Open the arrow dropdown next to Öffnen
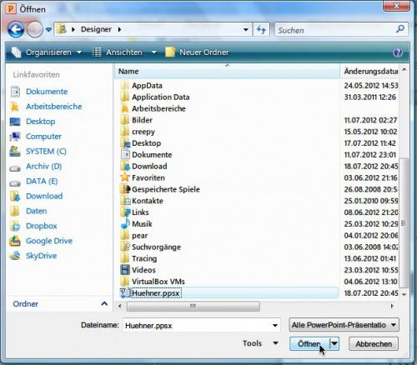This screenshot has width=417, height=365. [334, 344]
